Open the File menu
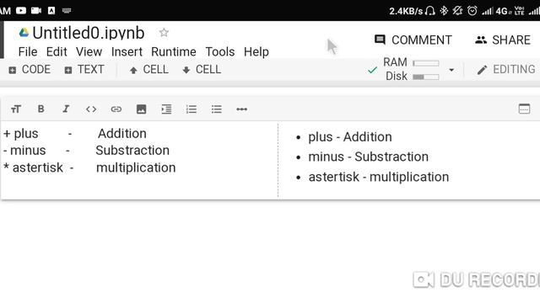Image resolution: width=540 pixels, height=303 pixels. click(x=28, y=52)
